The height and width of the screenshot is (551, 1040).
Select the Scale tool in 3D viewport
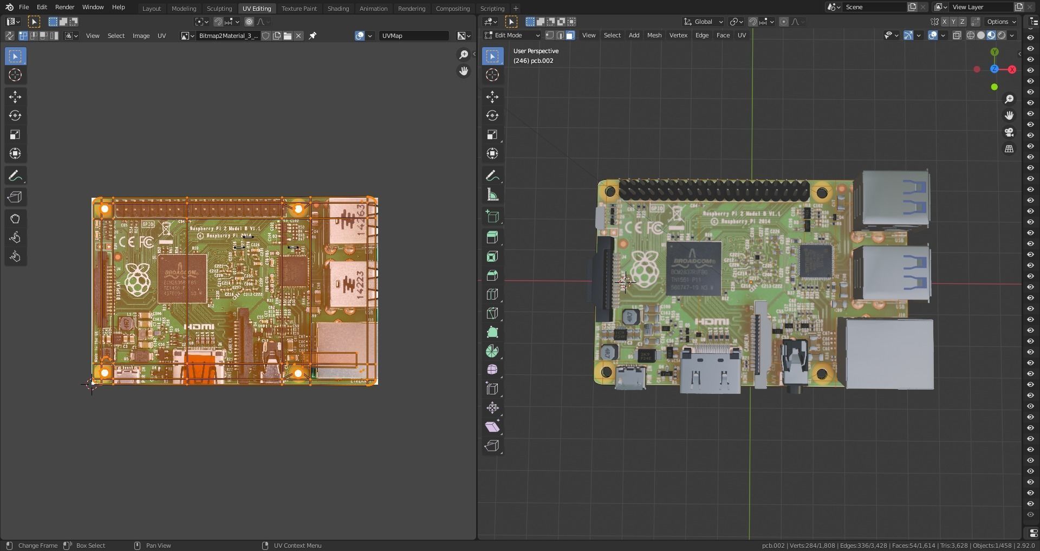[x=492, y=134]
